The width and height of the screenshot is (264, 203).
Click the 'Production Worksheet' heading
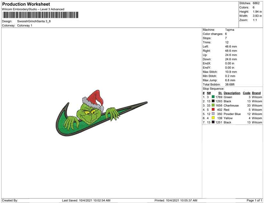(x=26, y=4)
